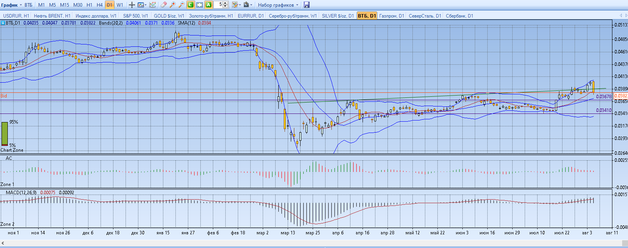Screen dimensions: 628x248
Task: Select the W1 timeframe button
Action: [120, 5]
